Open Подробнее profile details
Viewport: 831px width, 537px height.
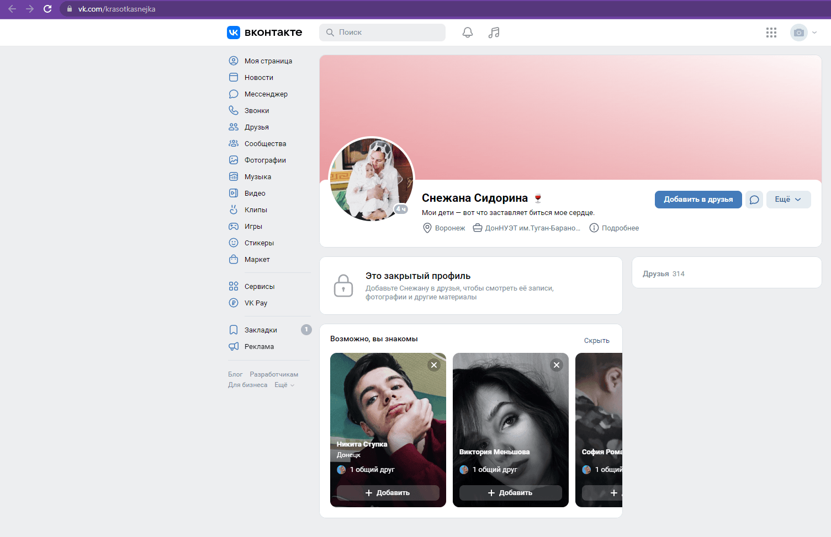[614, 228]
